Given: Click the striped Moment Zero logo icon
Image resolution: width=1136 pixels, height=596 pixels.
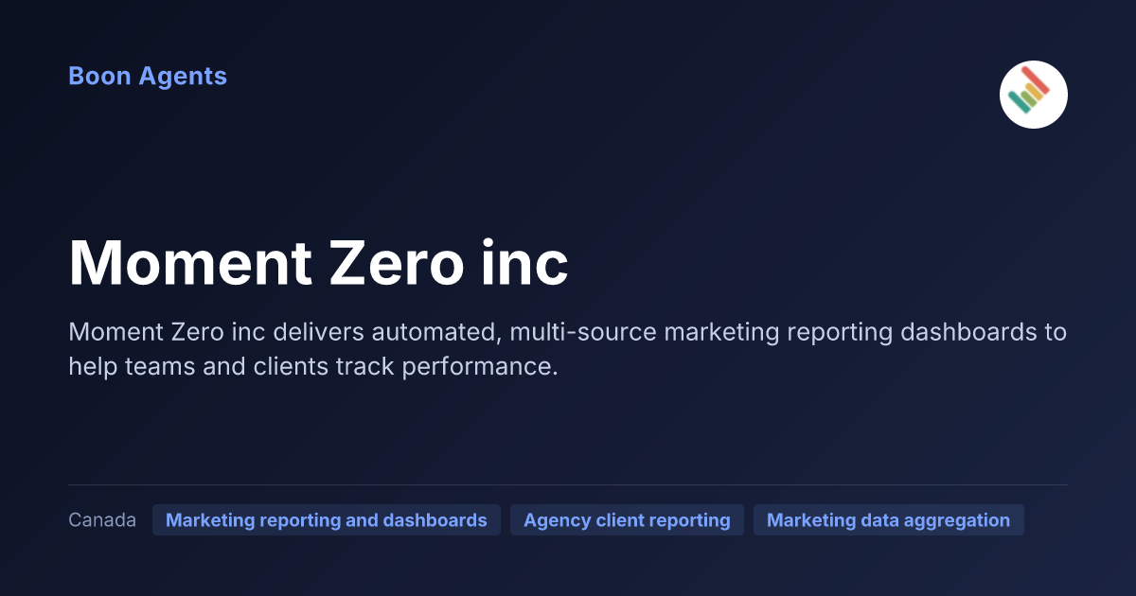Looking at the screenshot, I should click(x=1034, y=95).
